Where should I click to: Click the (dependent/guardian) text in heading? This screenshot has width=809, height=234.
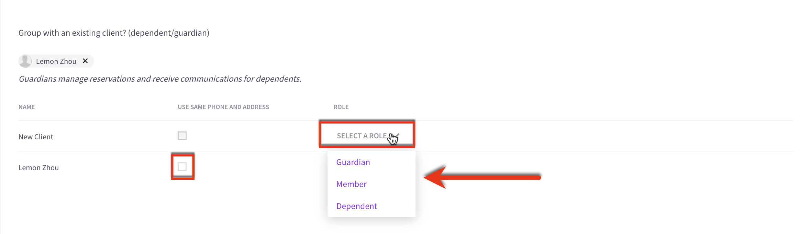[x=169, y=33]
